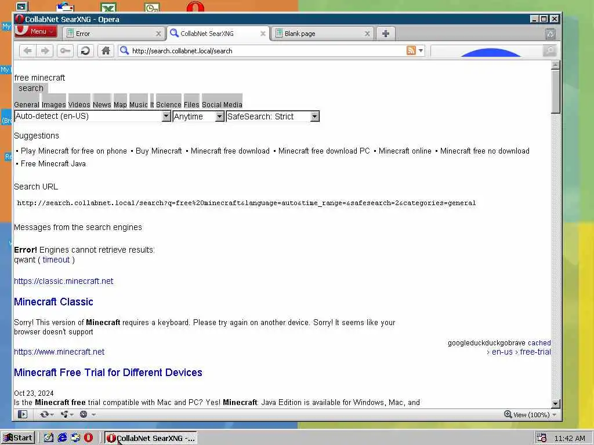The height and width of the screenshot is (445, 594).
Task: Click the search URL text
Action: 246,203
